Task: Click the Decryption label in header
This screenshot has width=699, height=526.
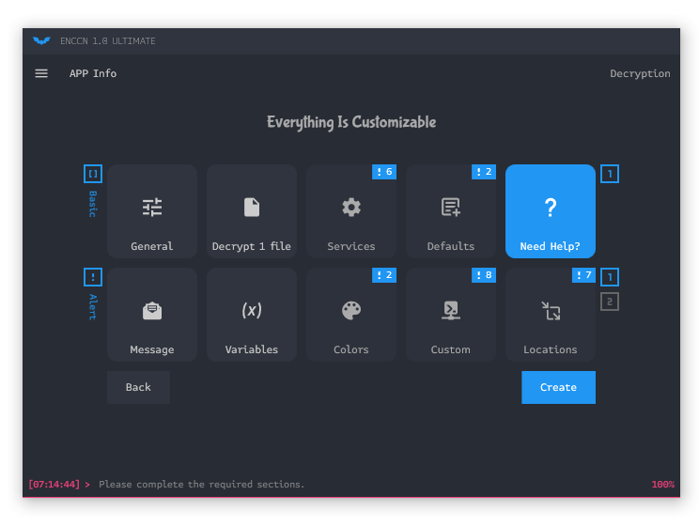Action: pyautogui.click(x=640, y=73)
